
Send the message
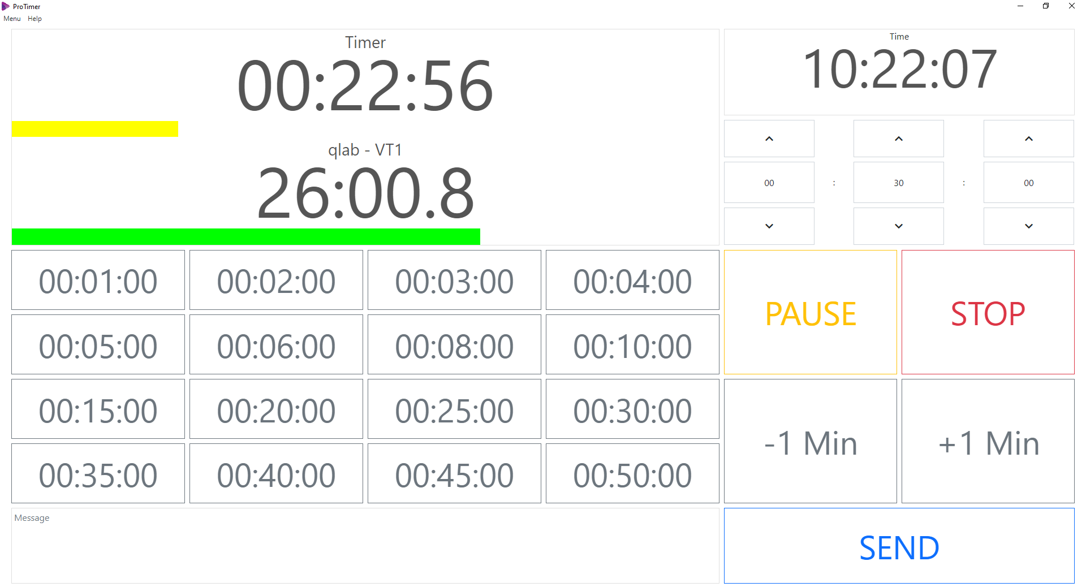(899, 546)
